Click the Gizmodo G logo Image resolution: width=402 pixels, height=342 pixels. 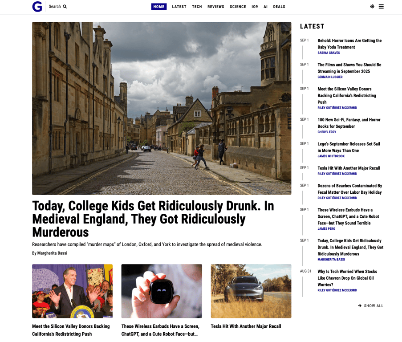click(37, 7)
